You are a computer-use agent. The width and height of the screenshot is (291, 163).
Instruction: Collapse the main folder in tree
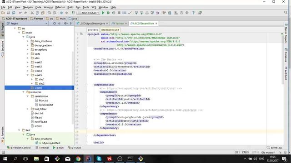click(x=19, y=33)
